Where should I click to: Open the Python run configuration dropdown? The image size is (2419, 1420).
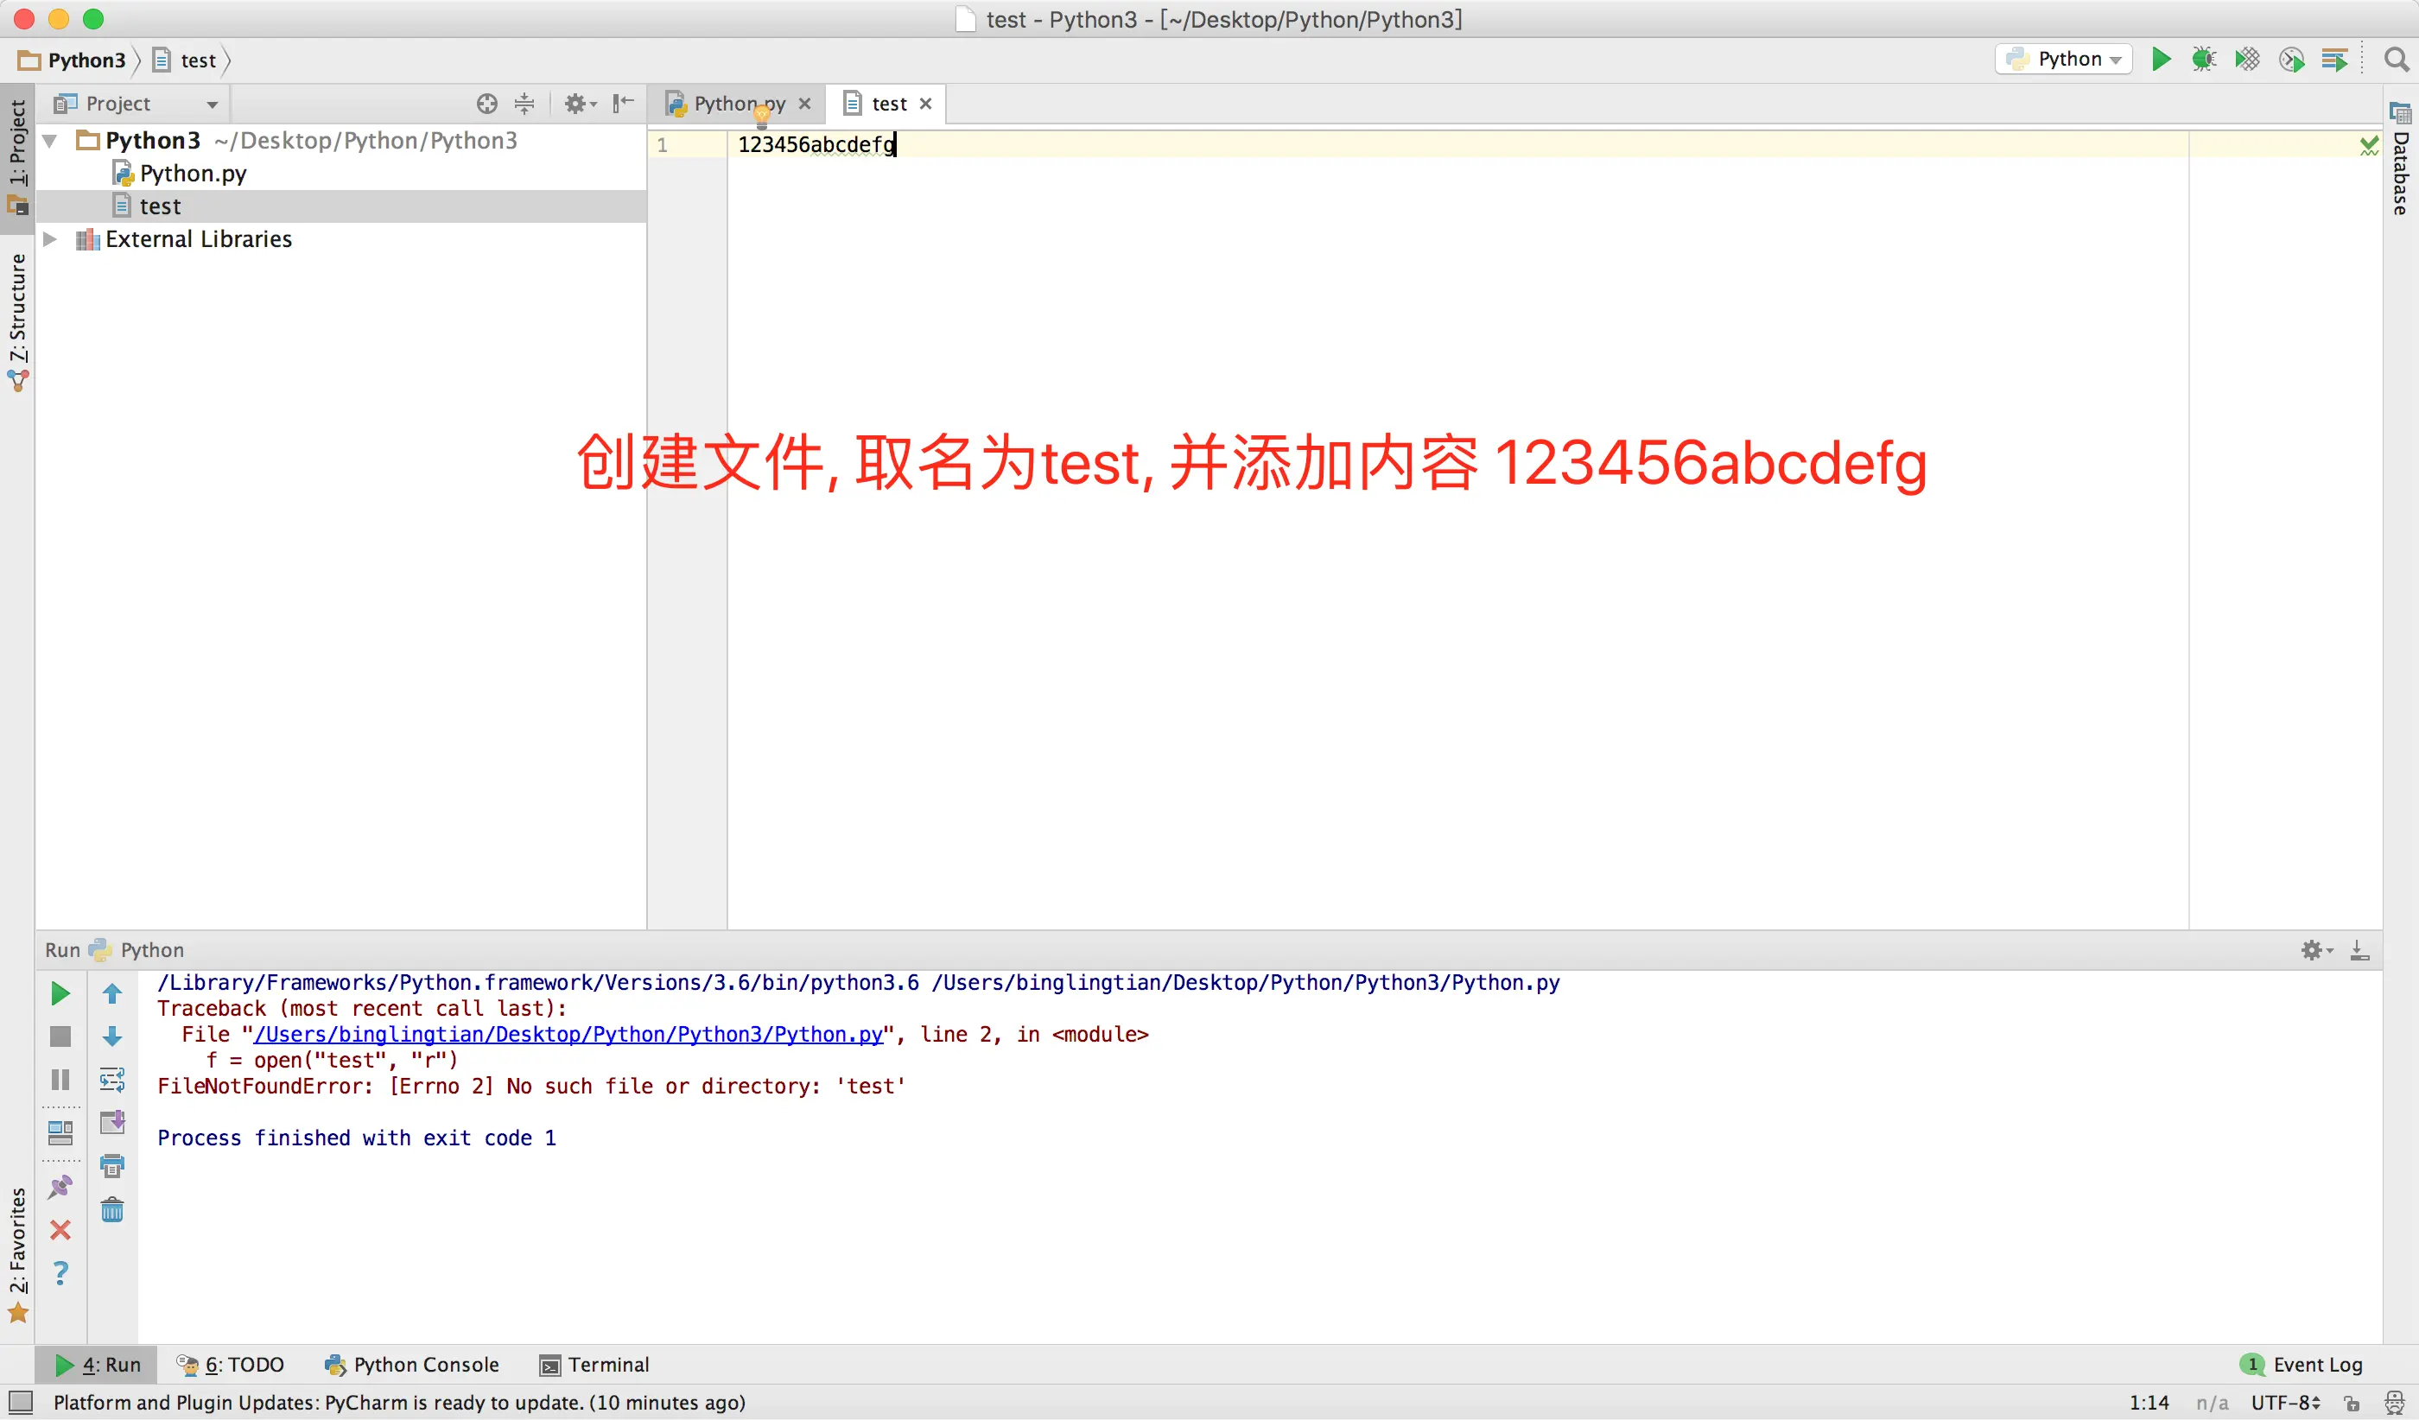tap(2064, 60)
